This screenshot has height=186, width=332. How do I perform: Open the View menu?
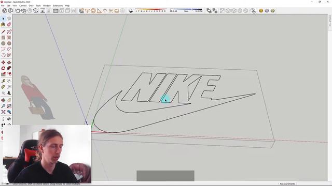click(15, 6)
